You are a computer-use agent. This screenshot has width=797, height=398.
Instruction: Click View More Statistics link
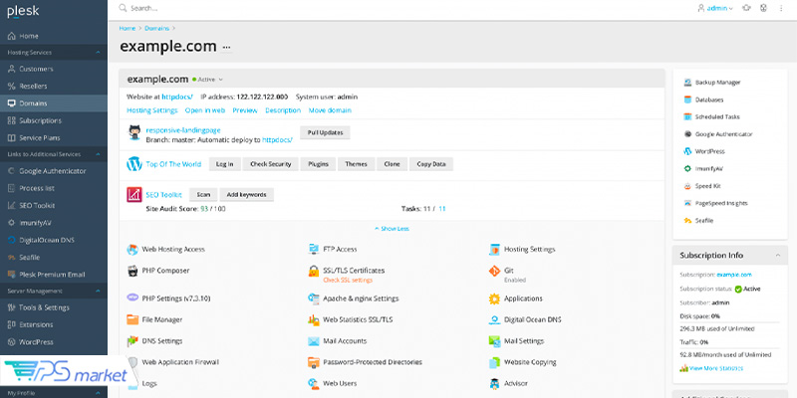(x=715, y=368)
